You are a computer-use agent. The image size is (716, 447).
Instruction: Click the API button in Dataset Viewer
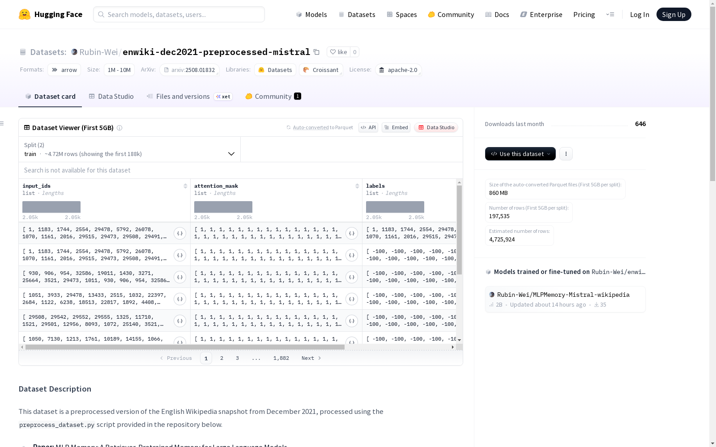click(x=368, y=127)
